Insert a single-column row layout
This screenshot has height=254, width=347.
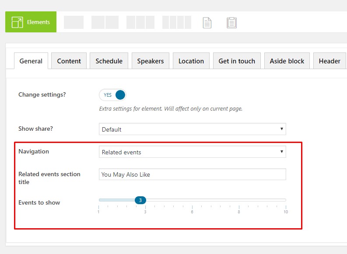click(74, 22)
